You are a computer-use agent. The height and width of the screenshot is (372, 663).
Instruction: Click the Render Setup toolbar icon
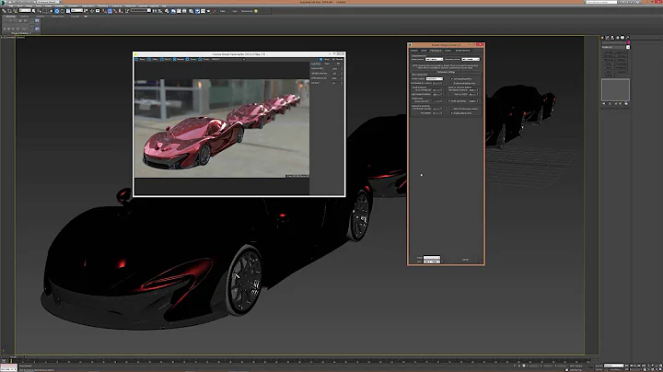(x=197, y=11)
